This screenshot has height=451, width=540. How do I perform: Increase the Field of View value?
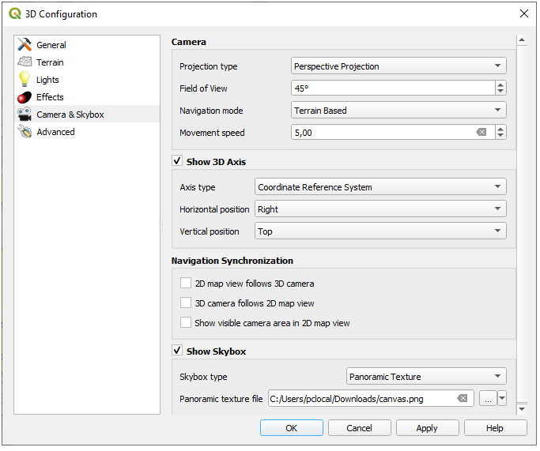coord(500,85)
